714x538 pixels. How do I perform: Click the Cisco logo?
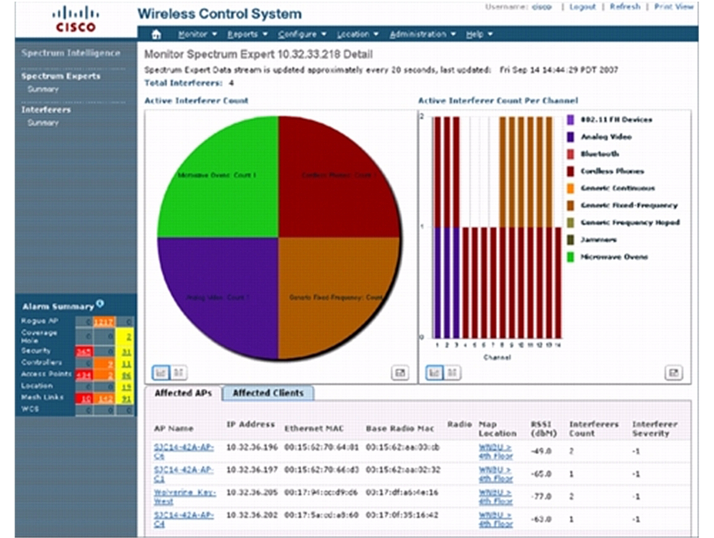click(76, 20)
